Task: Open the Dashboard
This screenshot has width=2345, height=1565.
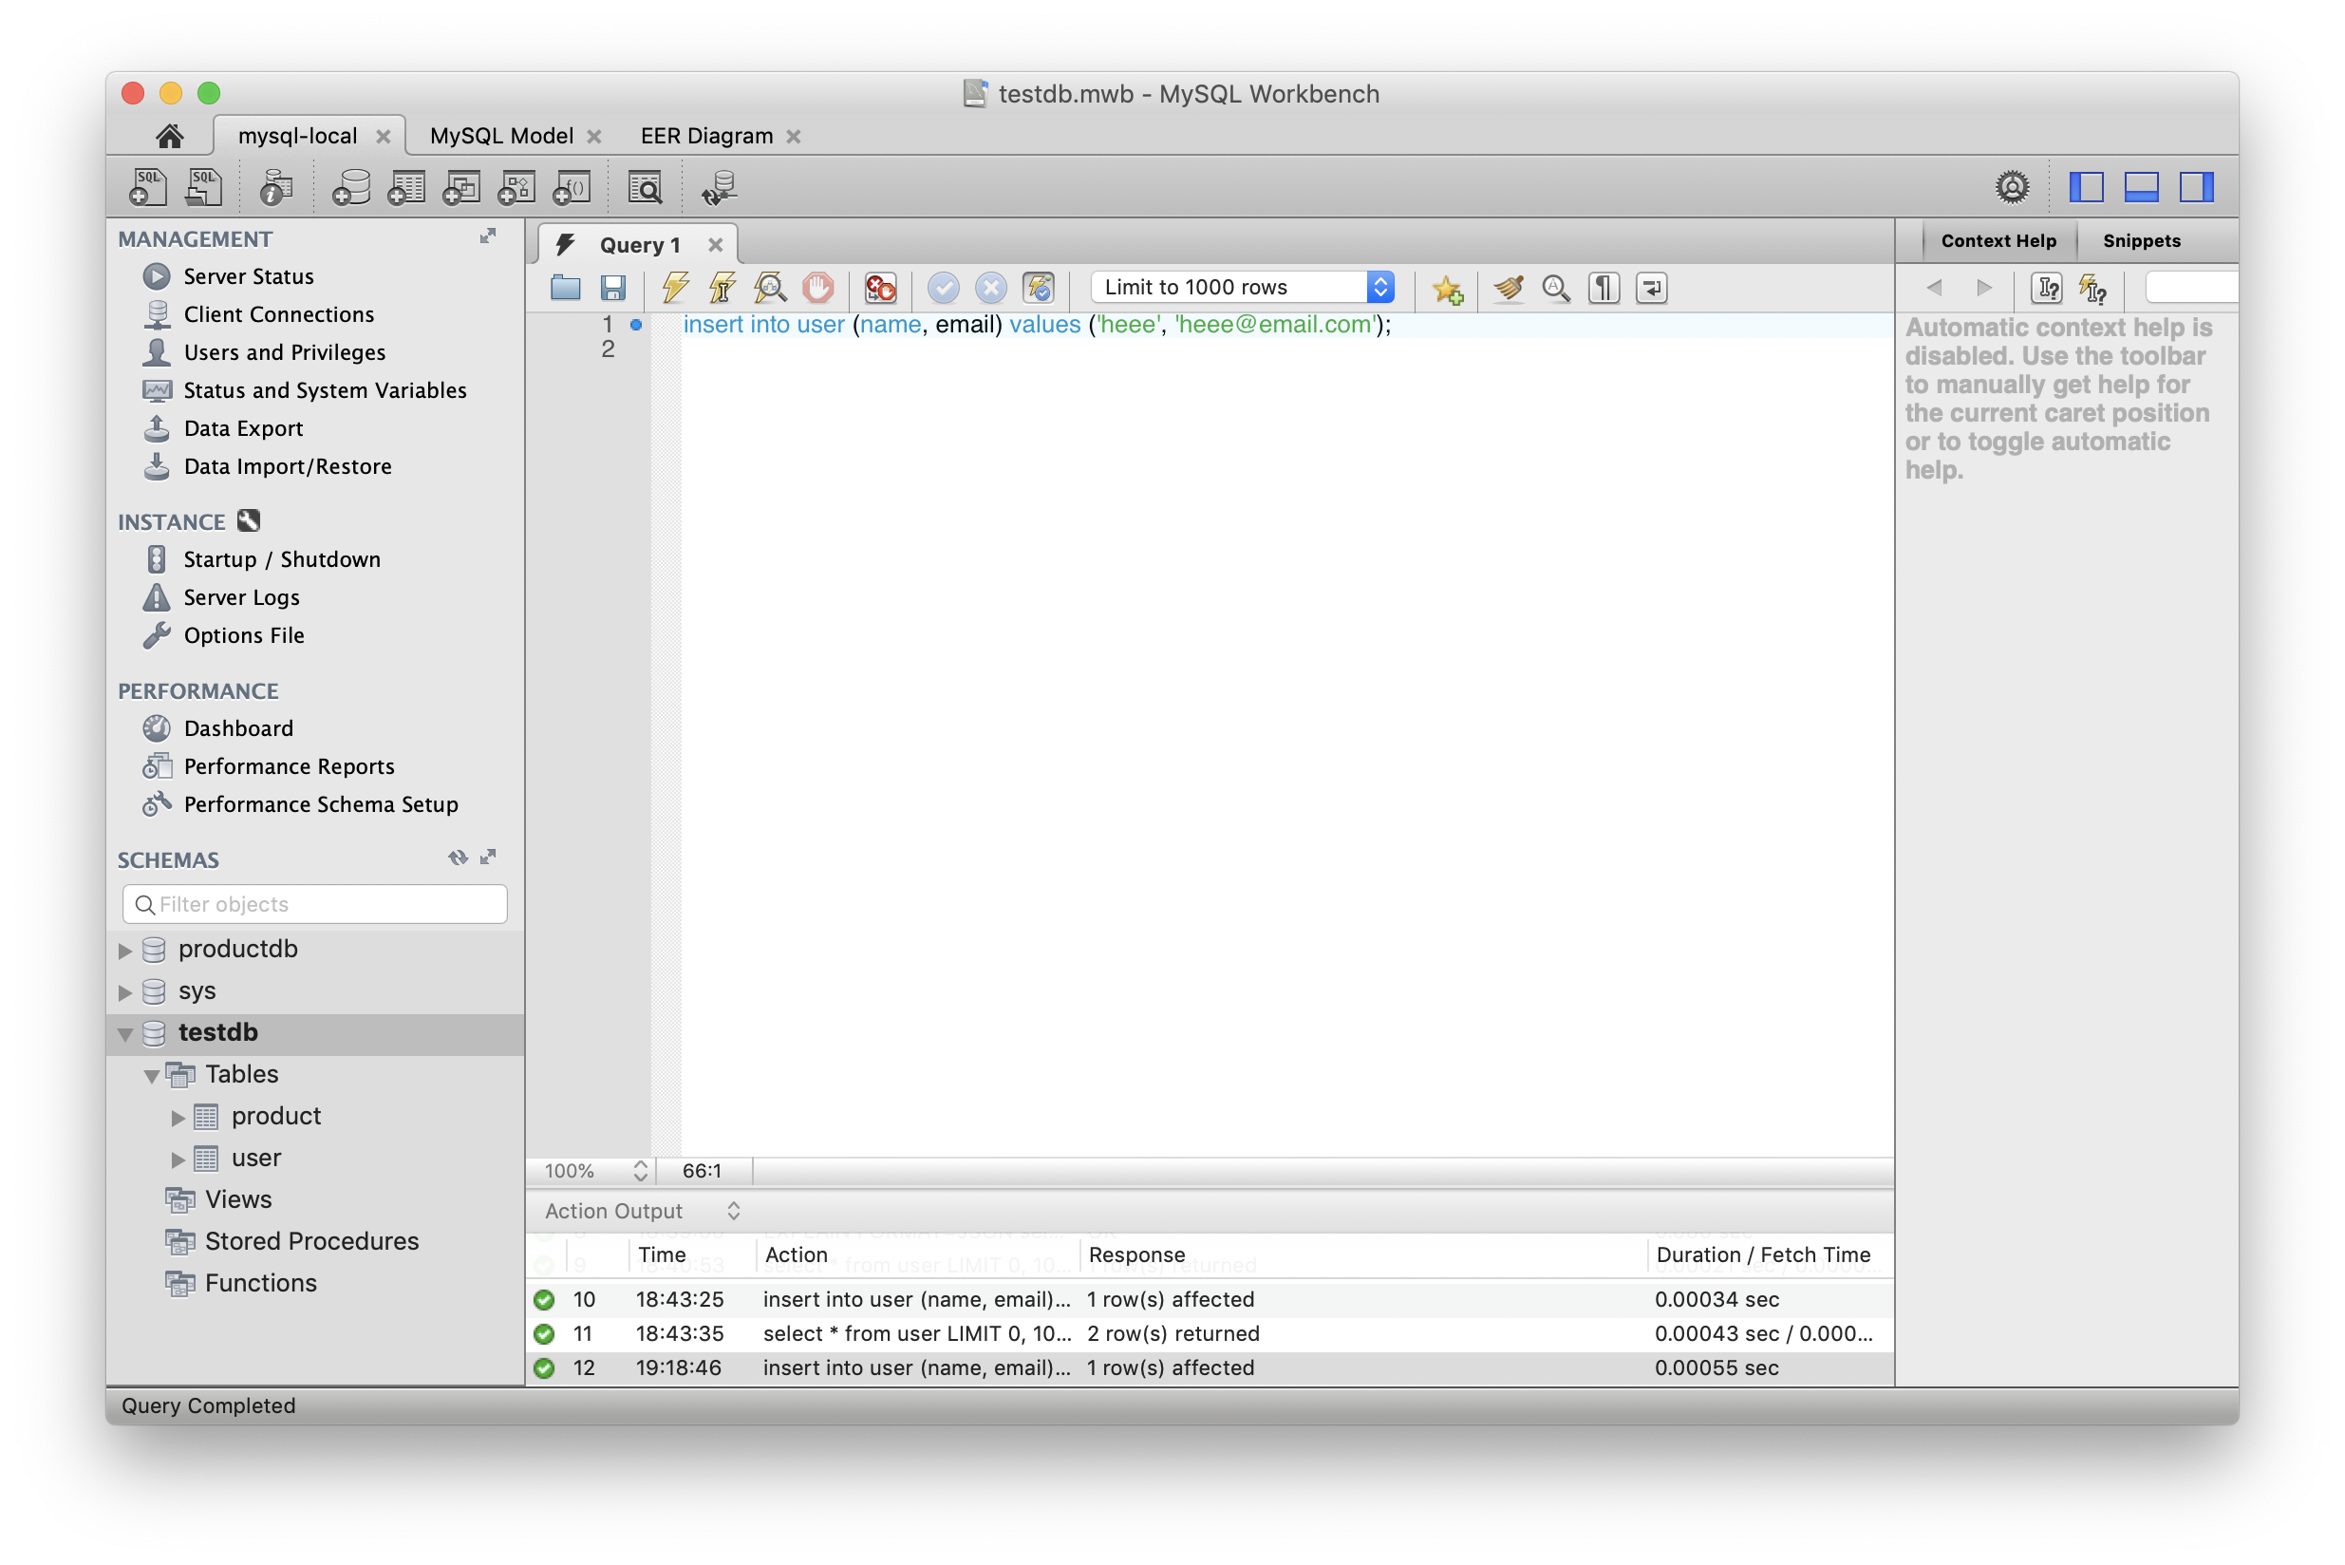Action: pos(238,728)
